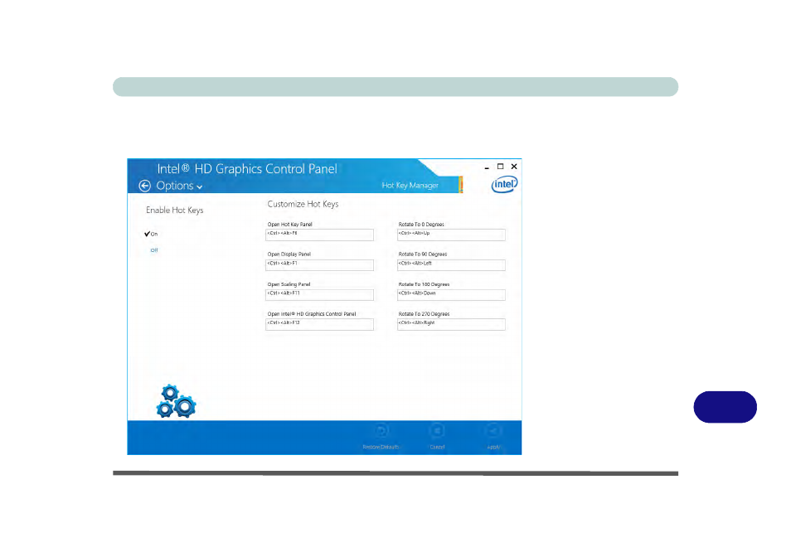
Task: Click the Cancel icon in bottom bar
Action: click(x=437, y=432)
